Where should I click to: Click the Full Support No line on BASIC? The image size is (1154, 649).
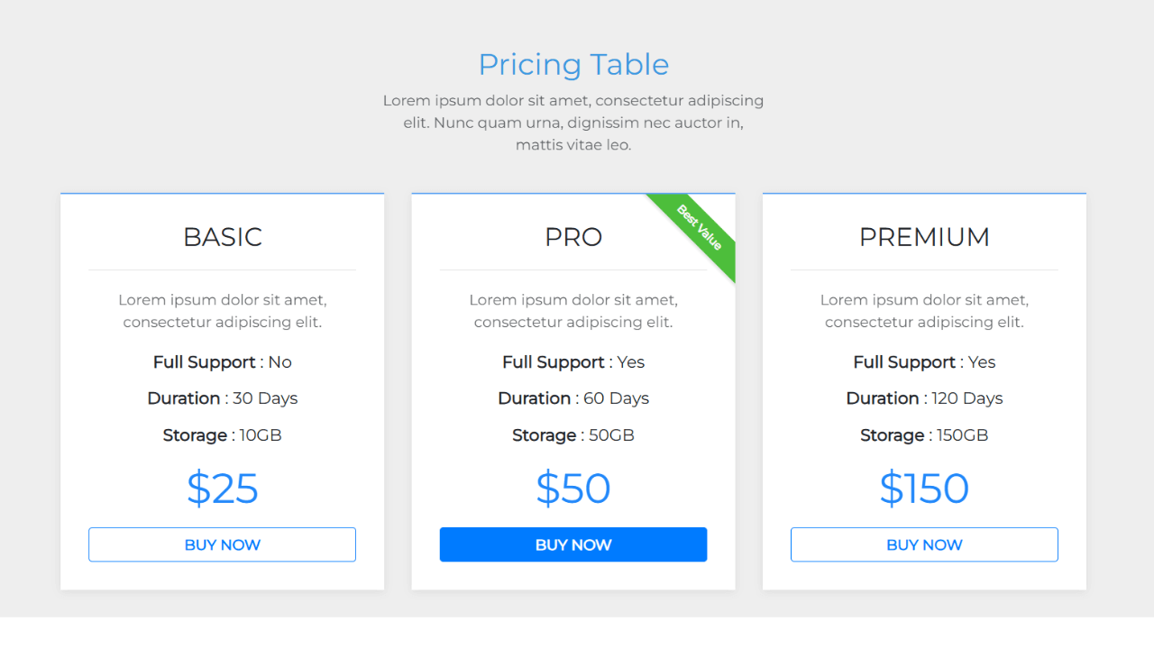pos(222,361)
